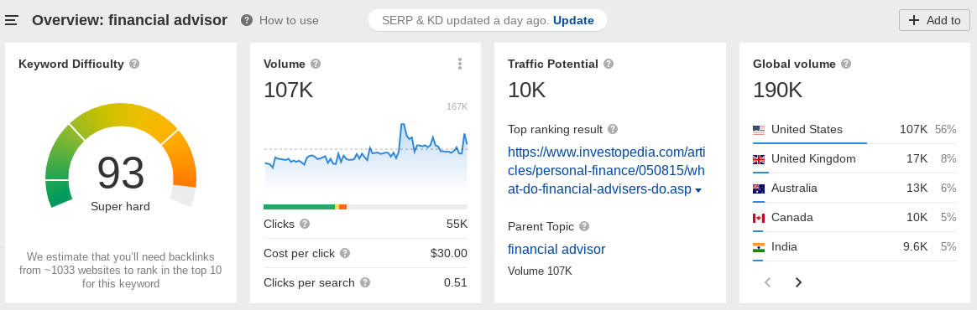The image size is (977, 310).
Task: Expand the top ranking URL dropdown arrow
Action: [x=698, y=190]
